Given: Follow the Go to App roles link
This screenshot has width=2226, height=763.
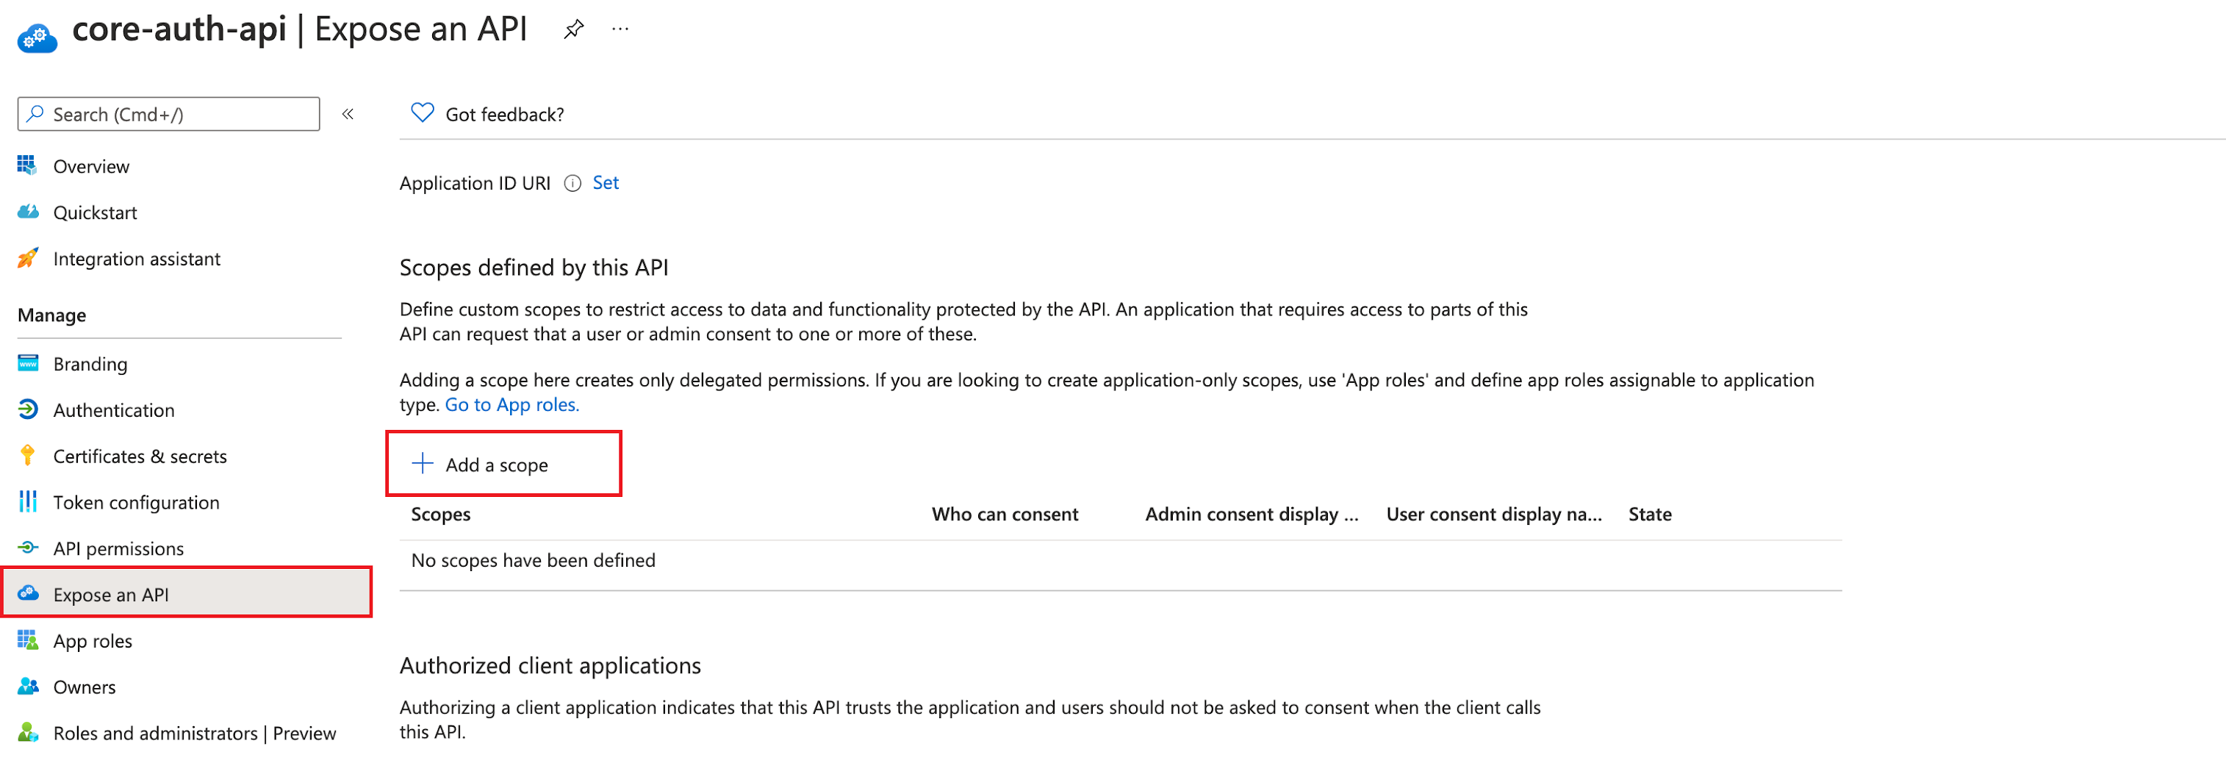Looking at the screenshot, I should pos(511,404).
